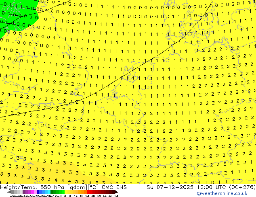Click the left arrow tip of the colour scale

[9, 192]
